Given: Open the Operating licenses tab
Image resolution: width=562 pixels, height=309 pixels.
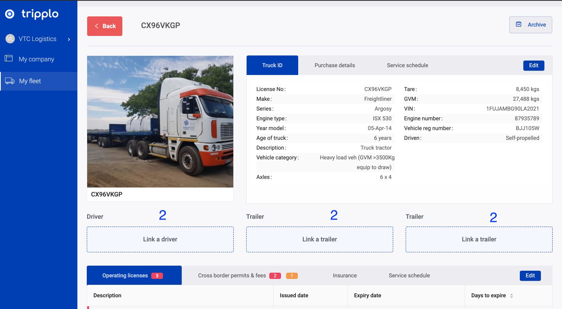Looking at the screenshot, I should pos(125,275).
